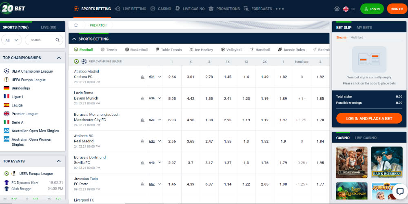Open the All sports filter dropdown
The height and width of the screenshot is (204, 408).
pyautogui.click(x=11, y=40)
